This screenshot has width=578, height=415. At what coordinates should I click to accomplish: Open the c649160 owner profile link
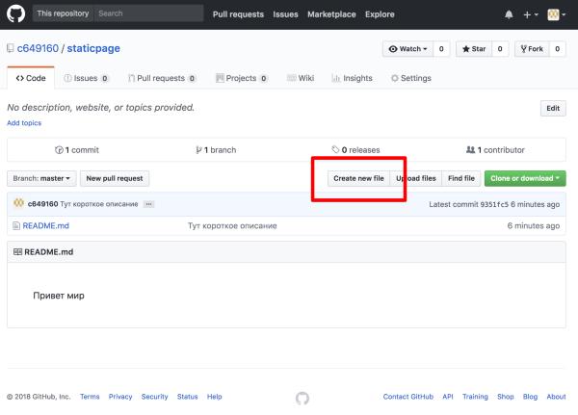pos(38,48)
